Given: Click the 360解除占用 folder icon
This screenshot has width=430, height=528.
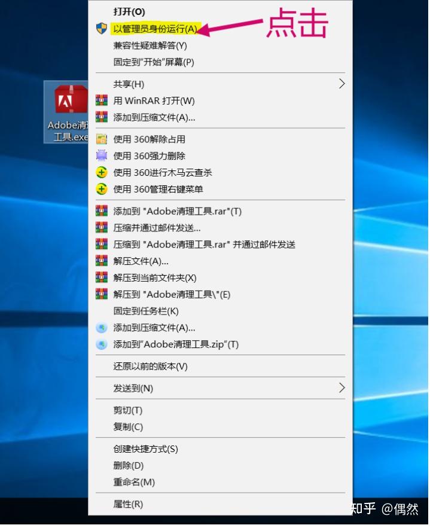Looking at the screenshot, I should tap(101, 139).
